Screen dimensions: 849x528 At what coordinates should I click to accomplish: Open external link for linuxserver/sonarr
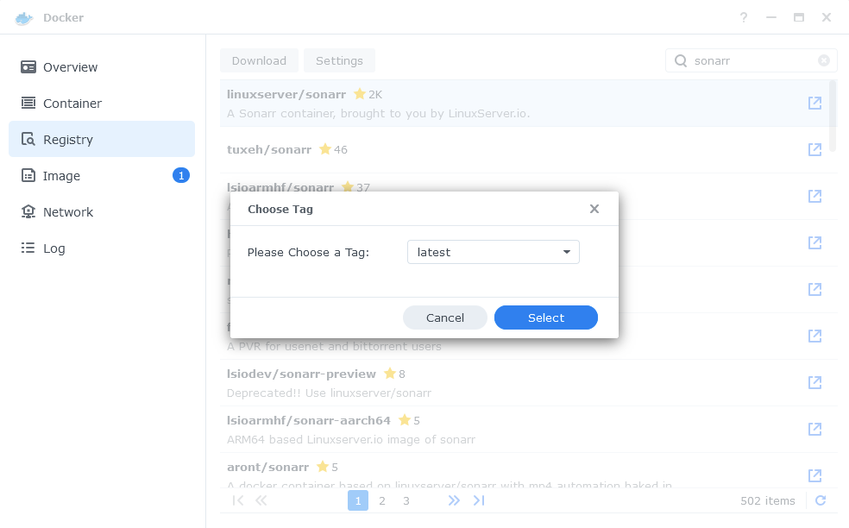pyautogui.click(x=814, y=103)
